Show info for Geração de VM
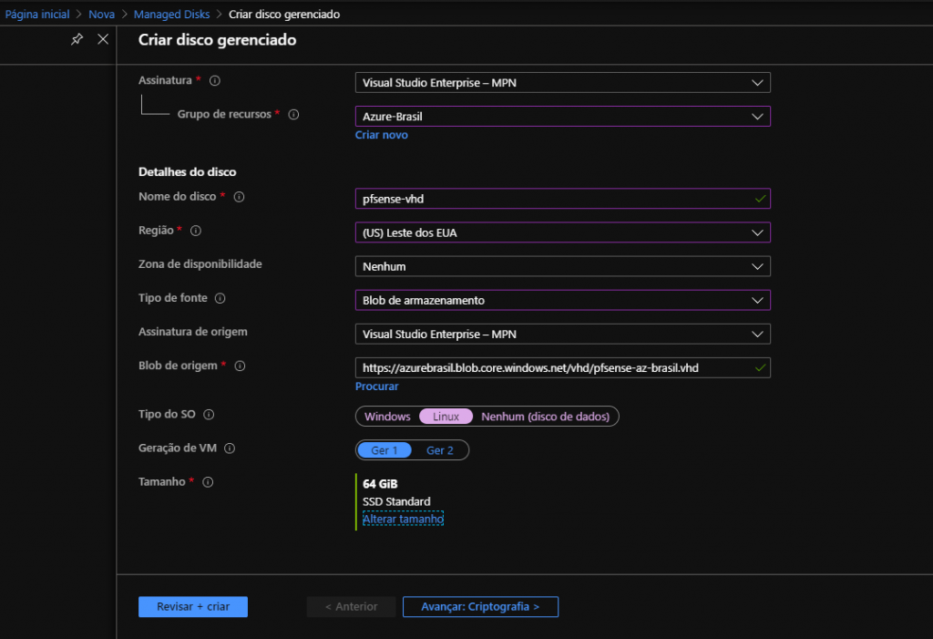 tap(230, 448)
